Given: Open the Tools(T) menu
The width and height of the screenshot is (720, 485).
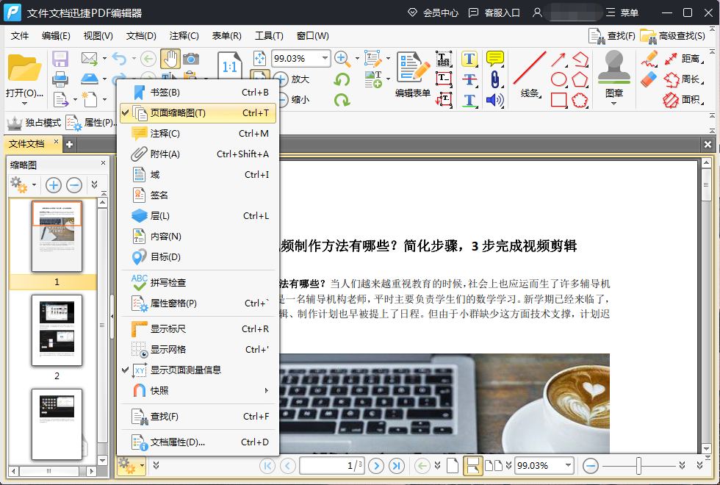Looking at the screenshot, I should (269, 36).
